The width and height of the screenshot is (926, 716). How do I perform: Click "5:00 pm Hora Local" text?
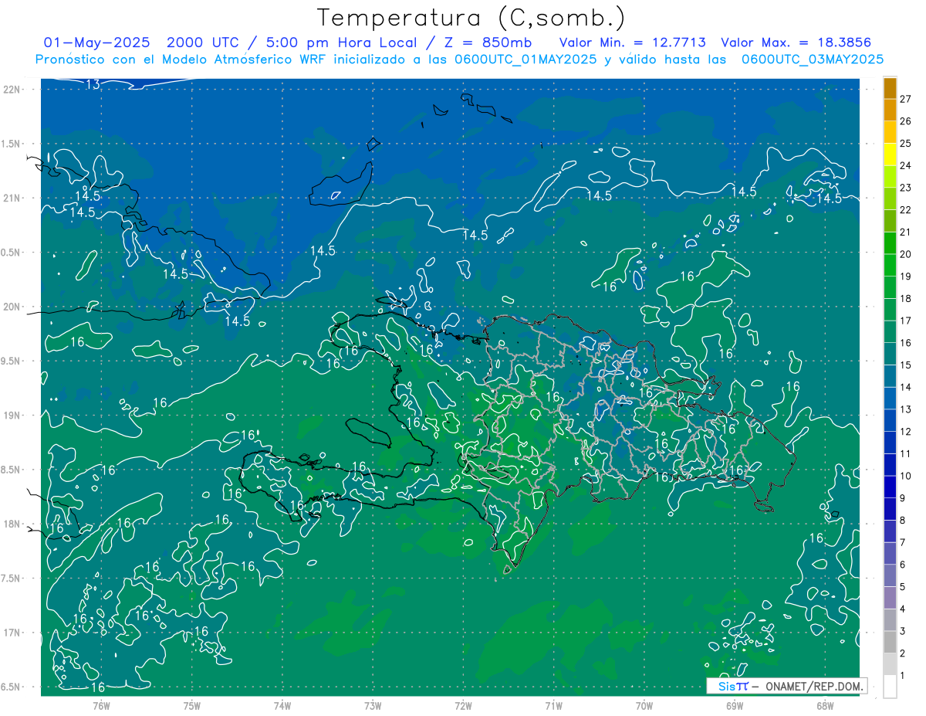[342, 42]
